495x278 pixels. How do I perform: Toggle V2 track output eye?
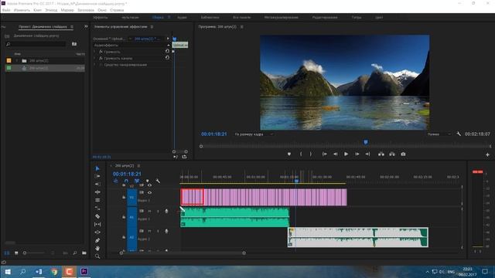coord(149,185)
